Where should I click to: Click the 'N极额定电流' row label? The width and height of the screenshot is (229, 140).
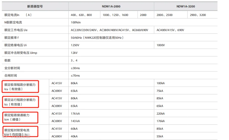tap(13, 22)
